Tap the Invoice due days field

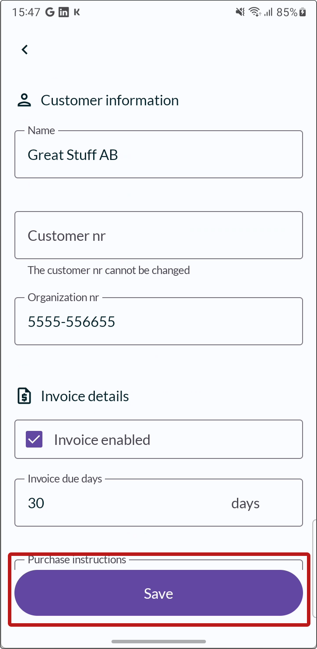coord(159,503)
